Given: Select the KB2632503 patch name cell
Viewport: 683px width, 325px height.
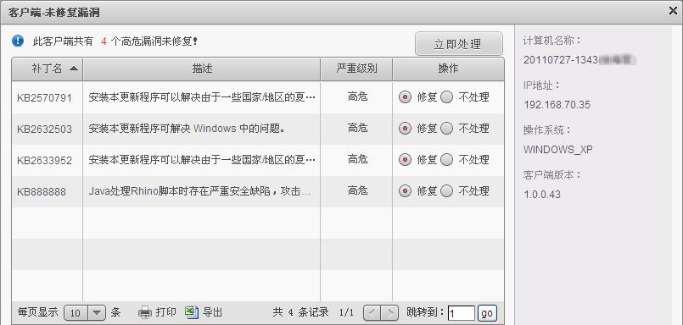Looking at the screenshot, I should (x=44, y=129).
